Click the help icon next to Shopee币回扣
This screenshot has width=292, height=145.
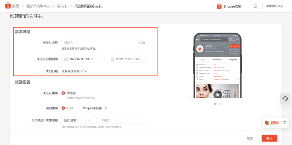click(105, 108)
